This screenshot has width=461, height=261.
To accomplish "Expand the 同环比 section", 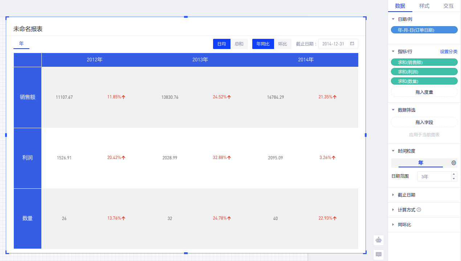I will point(404,225).
